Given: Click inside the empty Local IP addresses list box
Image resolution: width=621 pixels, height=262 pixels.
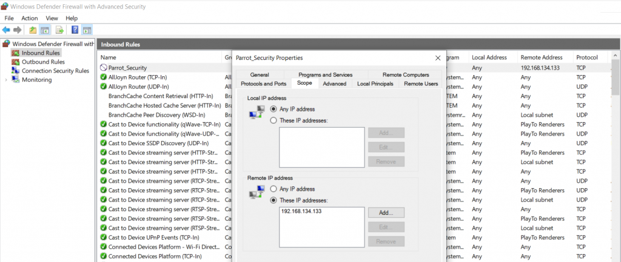Looking at the screenshot, I should tap(321, 148).
